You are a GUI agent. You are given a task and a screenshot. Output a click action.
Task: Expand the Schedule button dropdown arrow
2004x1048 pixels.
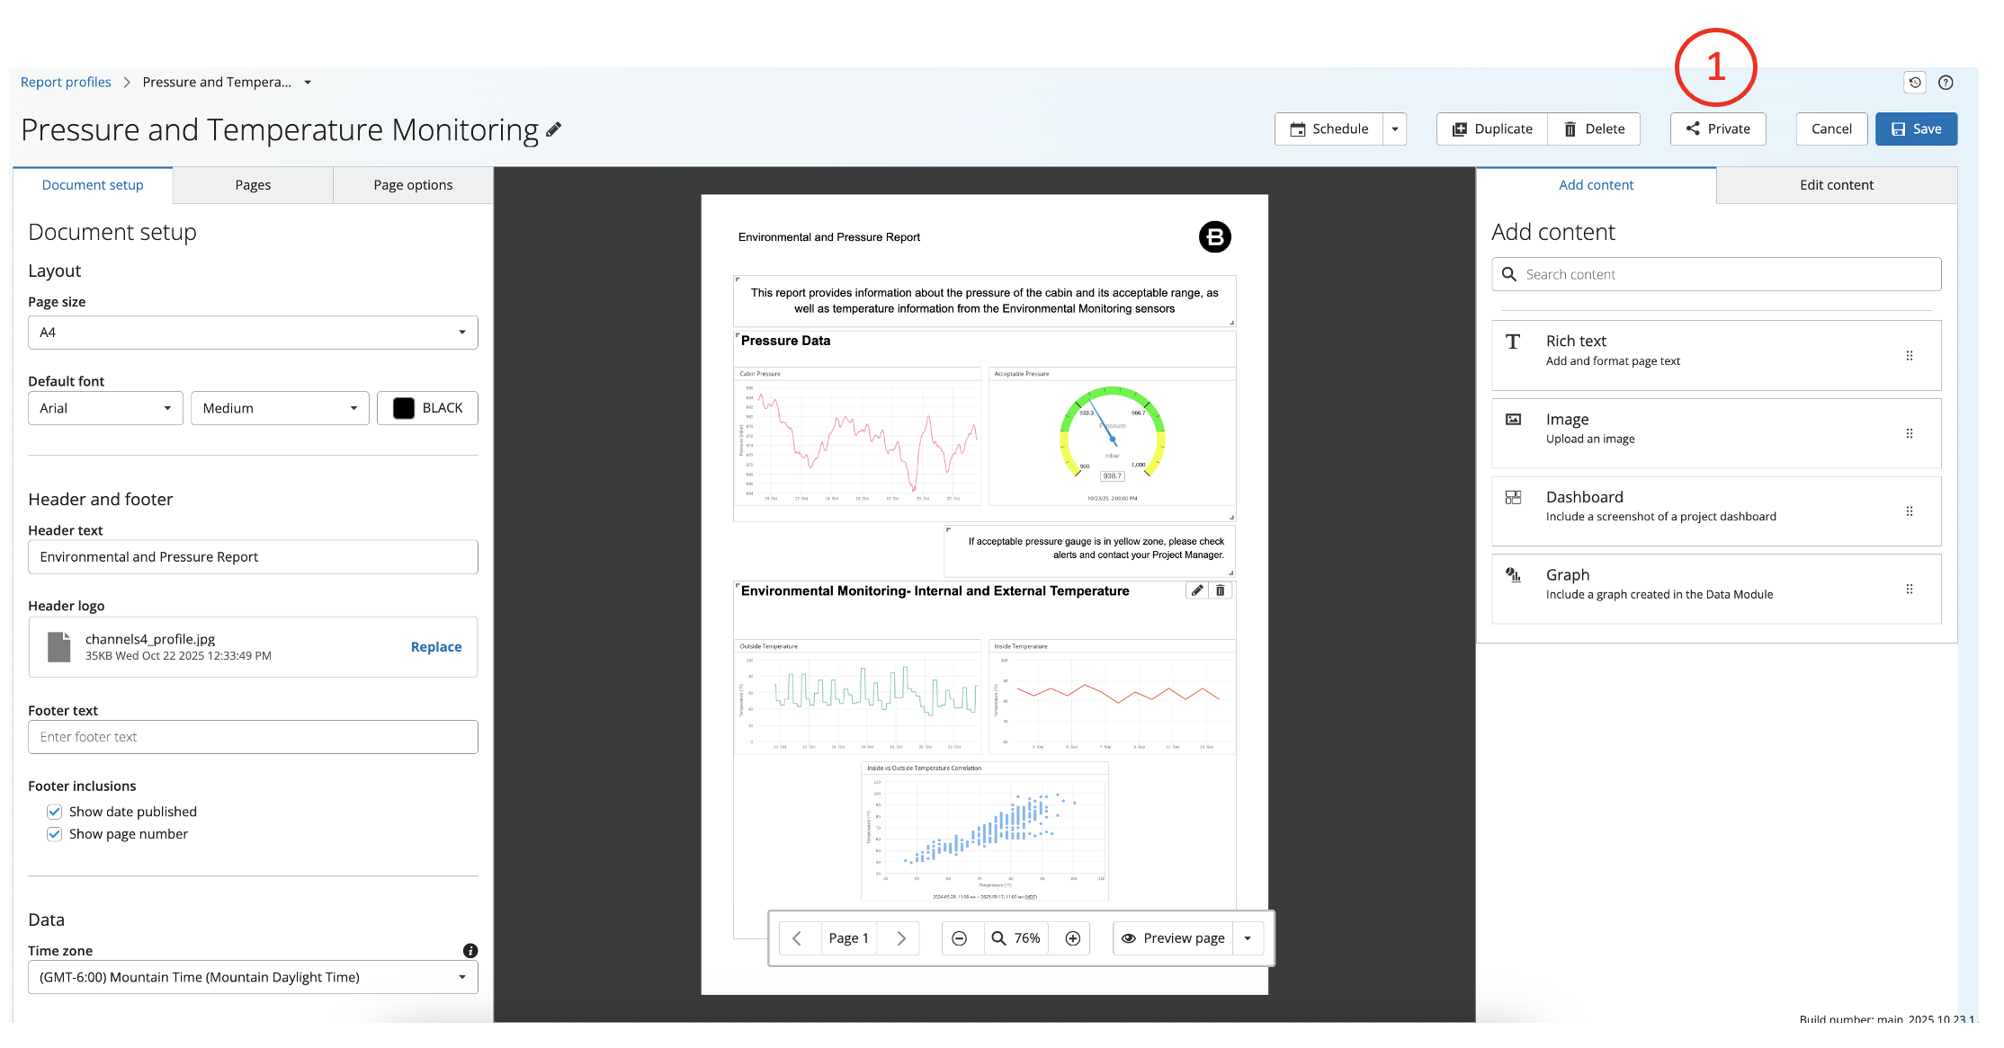pyautogui.click(x=1395, y=129)
